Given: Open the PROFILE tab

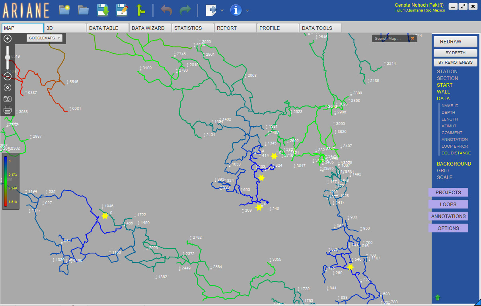Looking at the screenshot, I should tap(278, 28).
